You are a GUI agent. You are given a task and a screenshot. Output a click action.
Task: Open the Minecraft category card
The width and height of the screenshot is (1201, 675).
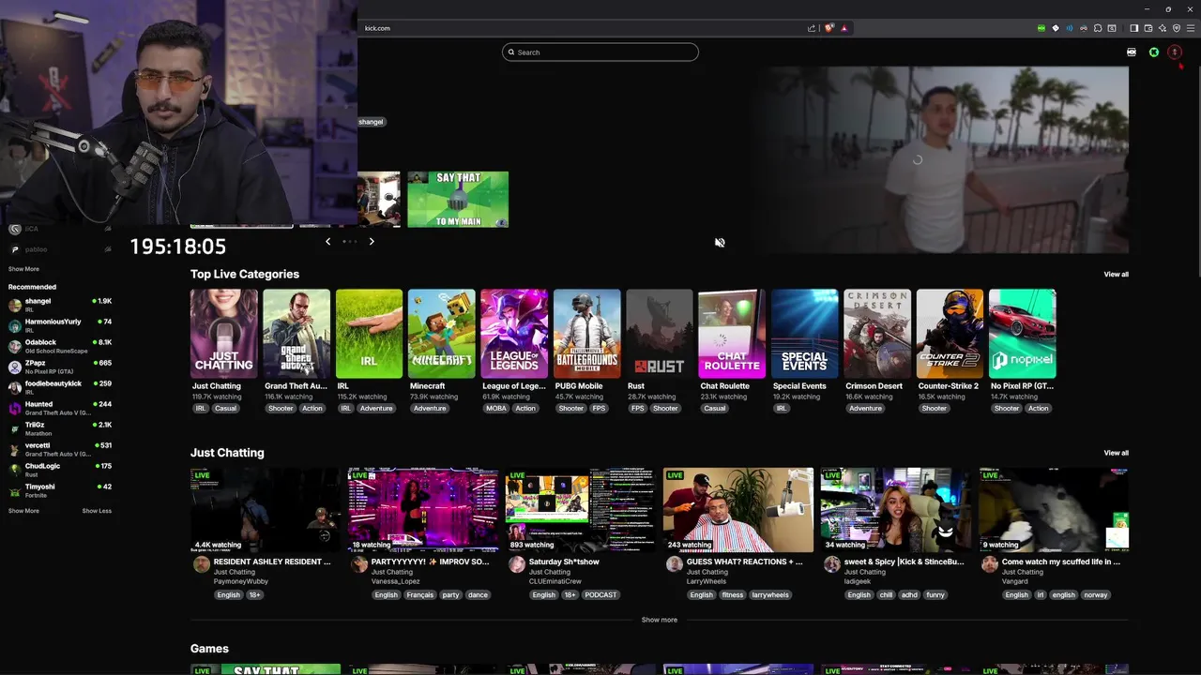(x=441, y=334)
